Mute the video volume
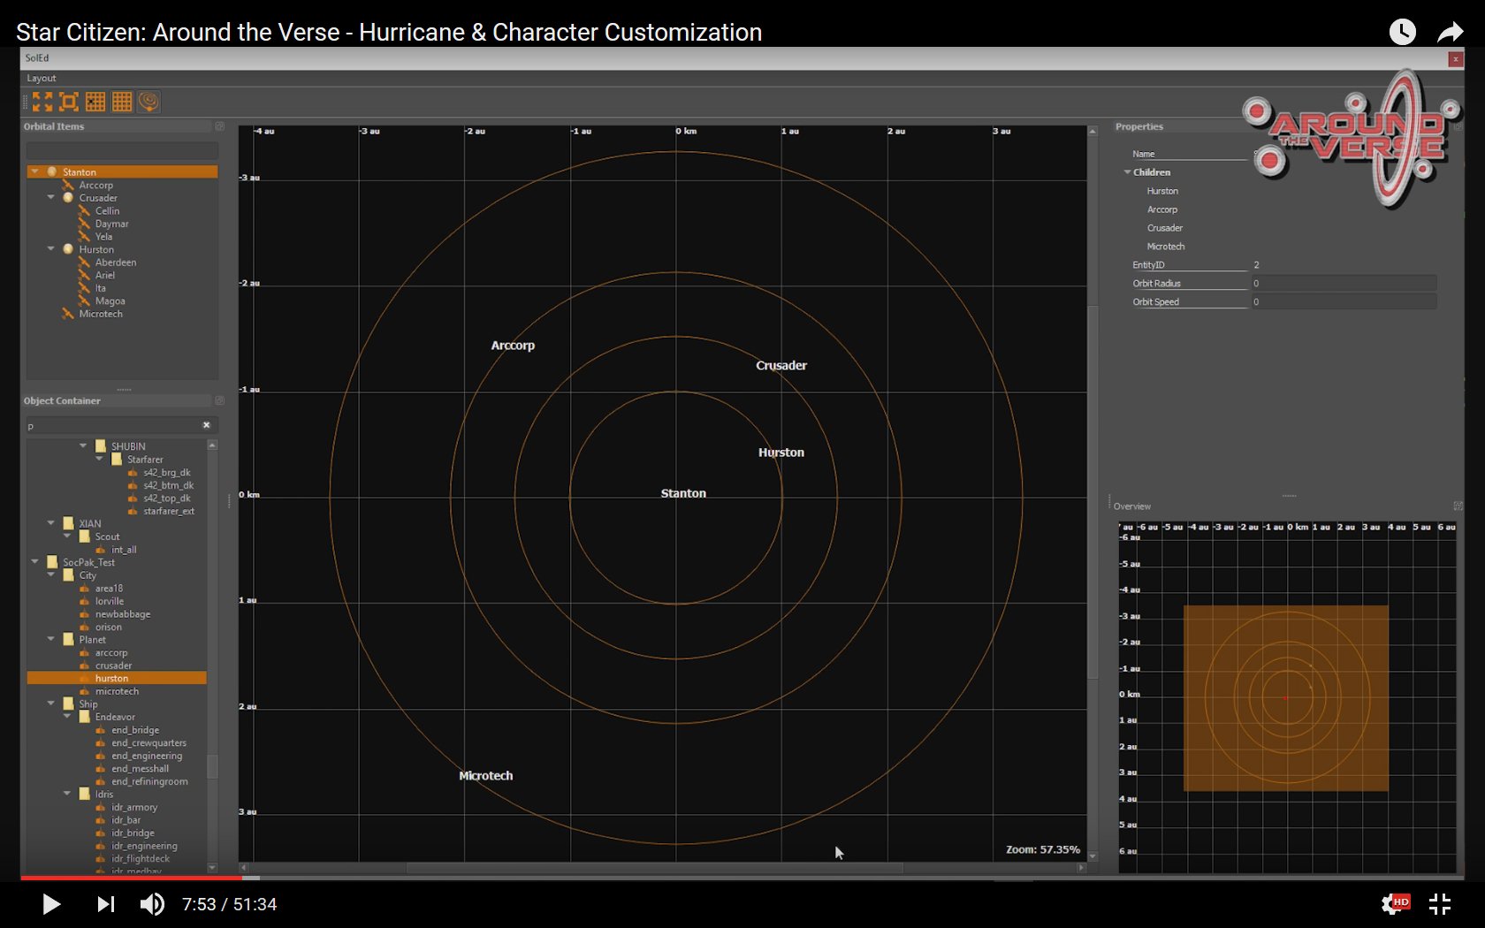This screenshot has width=1485, height=928. point(152,904)
